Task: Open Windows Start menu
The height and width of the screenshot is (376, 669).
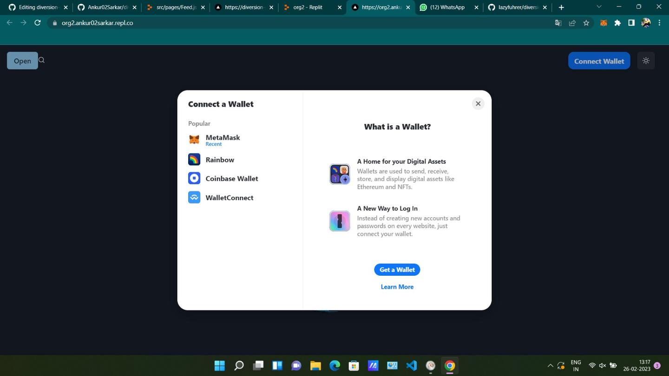Action: [220, 366]
